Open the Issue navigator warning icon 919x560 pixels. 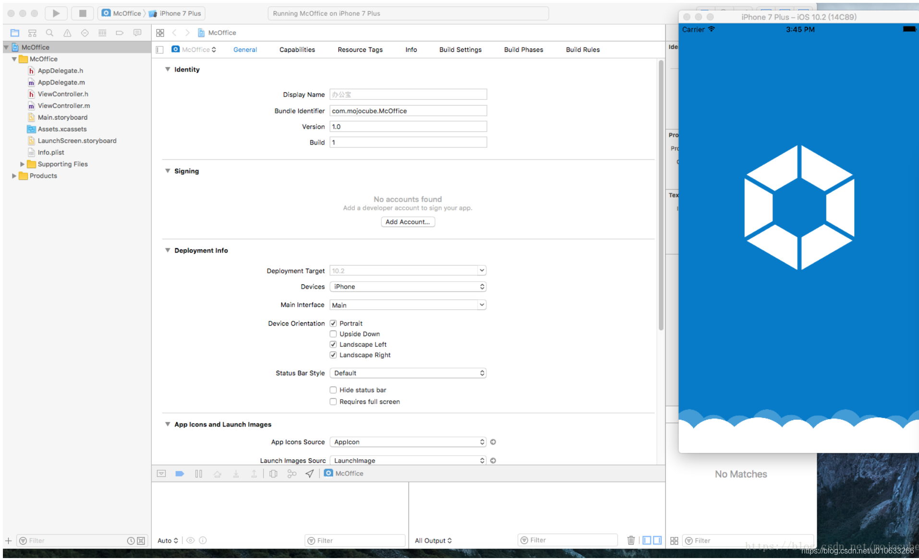point(67,33)
